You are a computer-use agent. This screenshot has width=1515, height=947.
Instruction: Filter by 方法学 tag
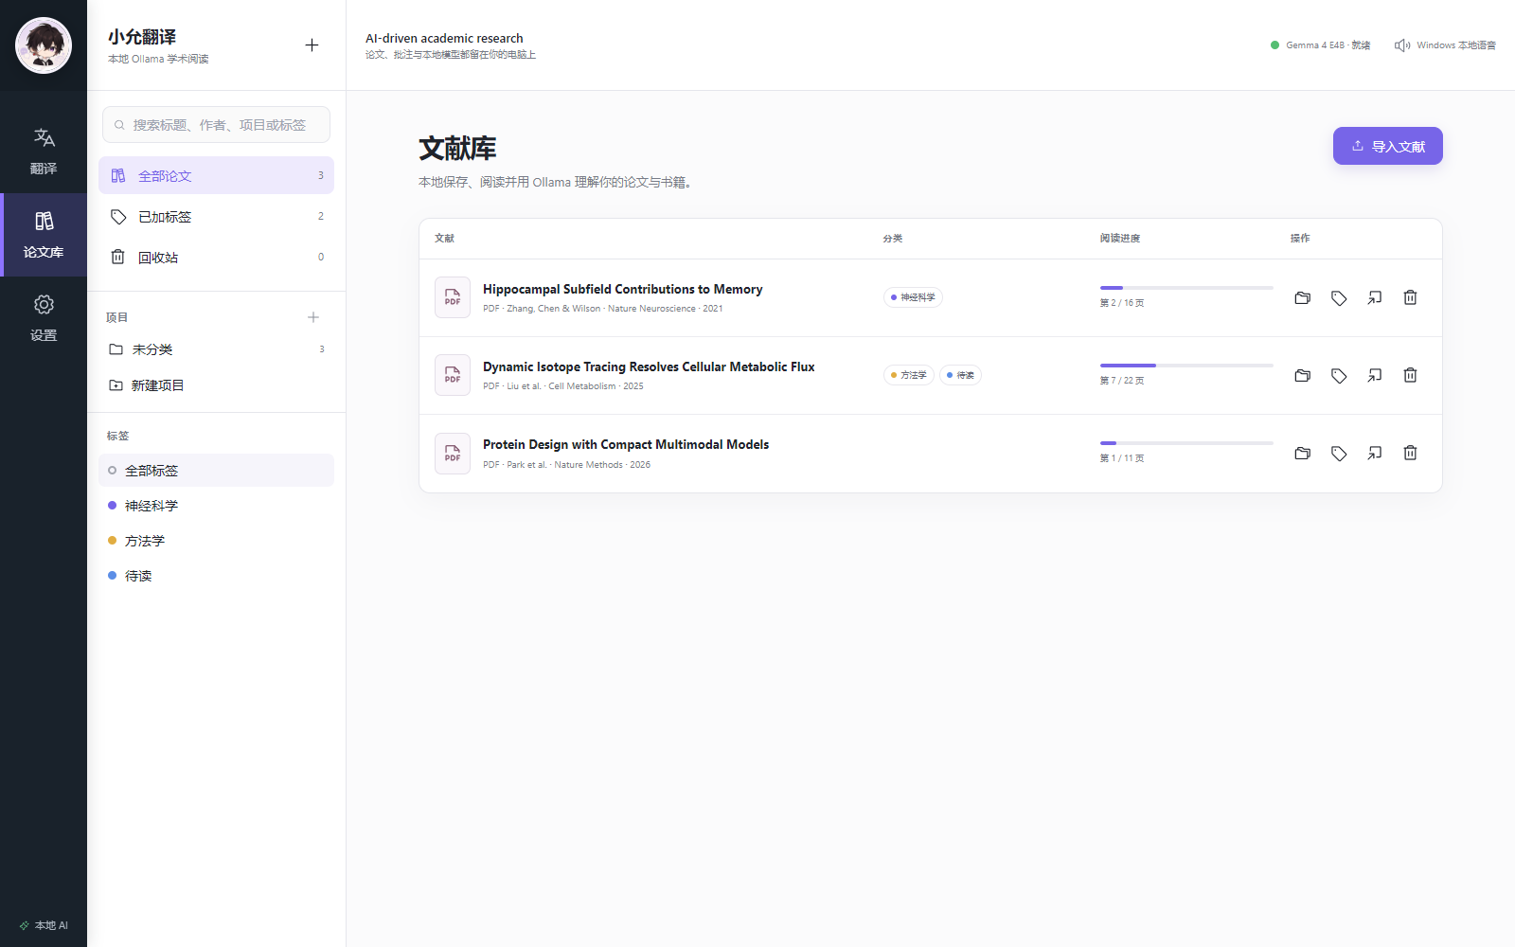pyautogui.click(x=216, y=541)
